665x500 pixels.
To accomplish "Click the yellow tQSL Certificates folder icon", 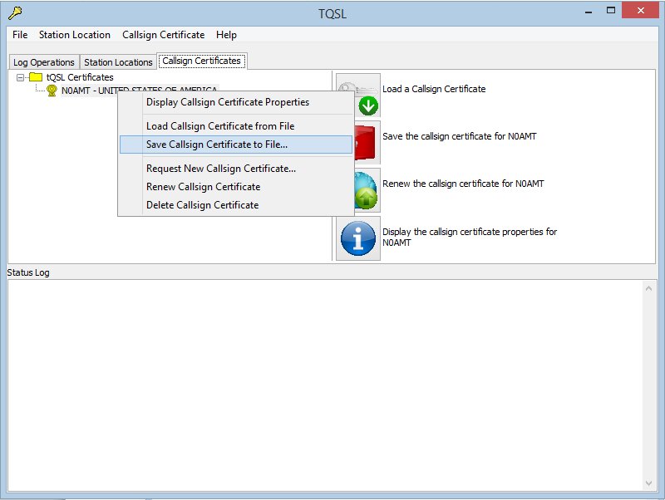I will [x=36, y=77].
